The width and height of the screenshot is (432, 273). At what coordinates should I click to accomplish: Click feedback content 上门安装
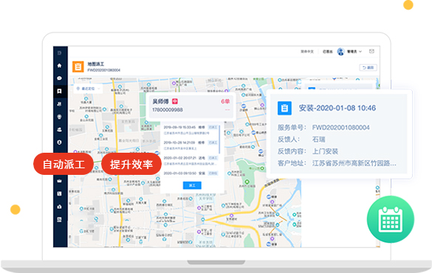coord(325,151)
